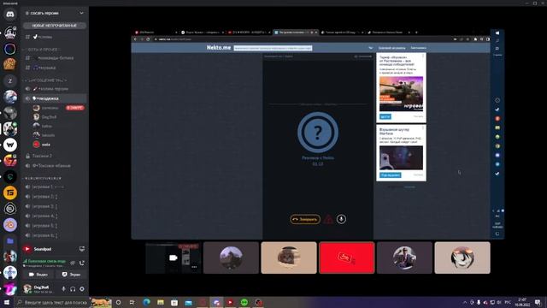Open the Blender logo server icon
This screenshot has height=308, width=547.
(10, 224)
